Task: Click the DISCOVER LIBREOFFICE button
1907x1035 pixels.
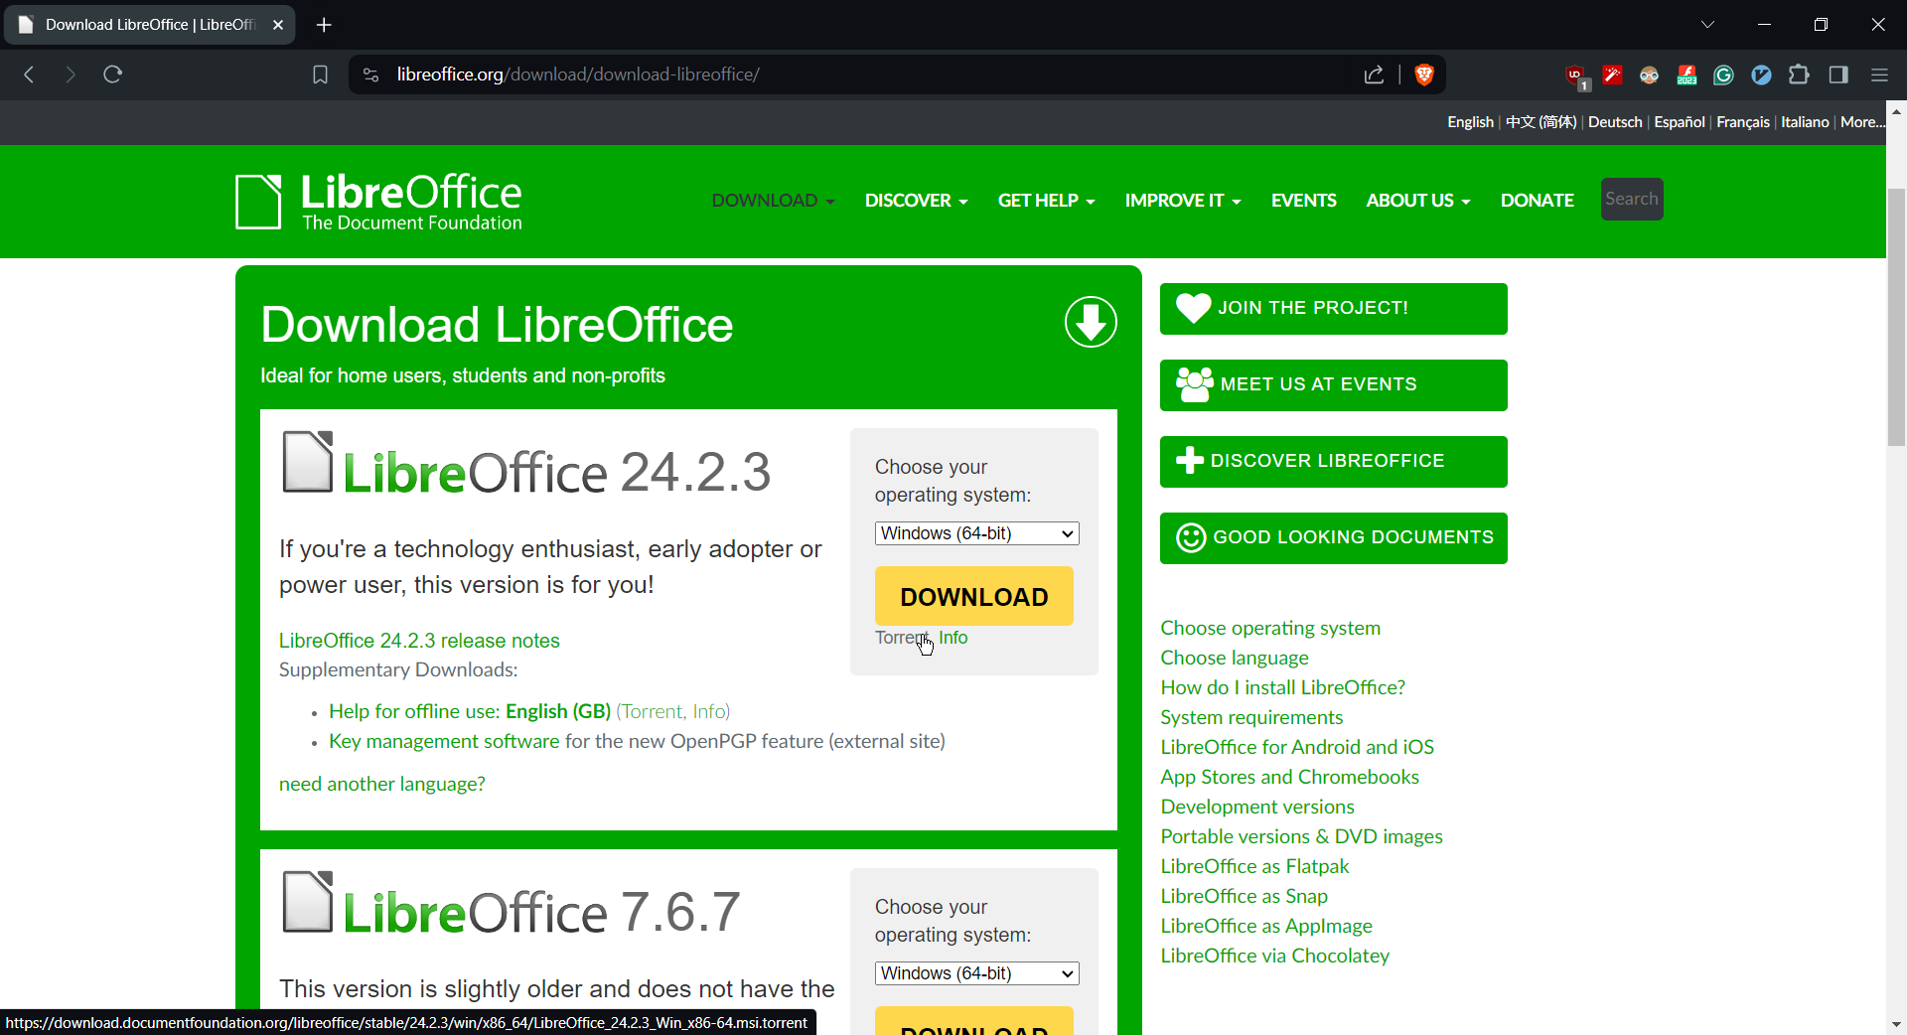Action: (1334, 462)
